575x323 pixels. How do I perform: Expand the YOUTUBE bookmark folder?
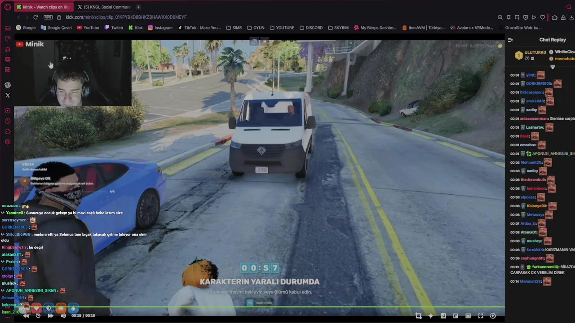click(282, 28)
